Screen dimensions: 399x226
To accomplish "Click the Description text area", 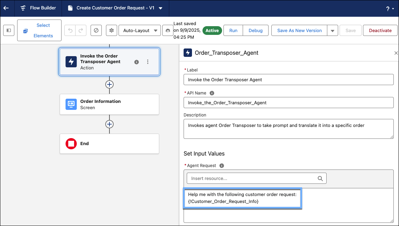I will (x=288, y=129).
